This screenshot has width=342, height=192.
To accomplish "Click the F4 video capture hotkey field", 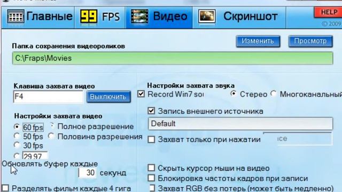I will point(48,97).
